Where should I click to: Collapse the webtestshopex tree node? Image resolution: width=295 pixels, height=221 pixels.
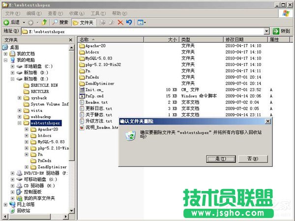pos(19,123)
